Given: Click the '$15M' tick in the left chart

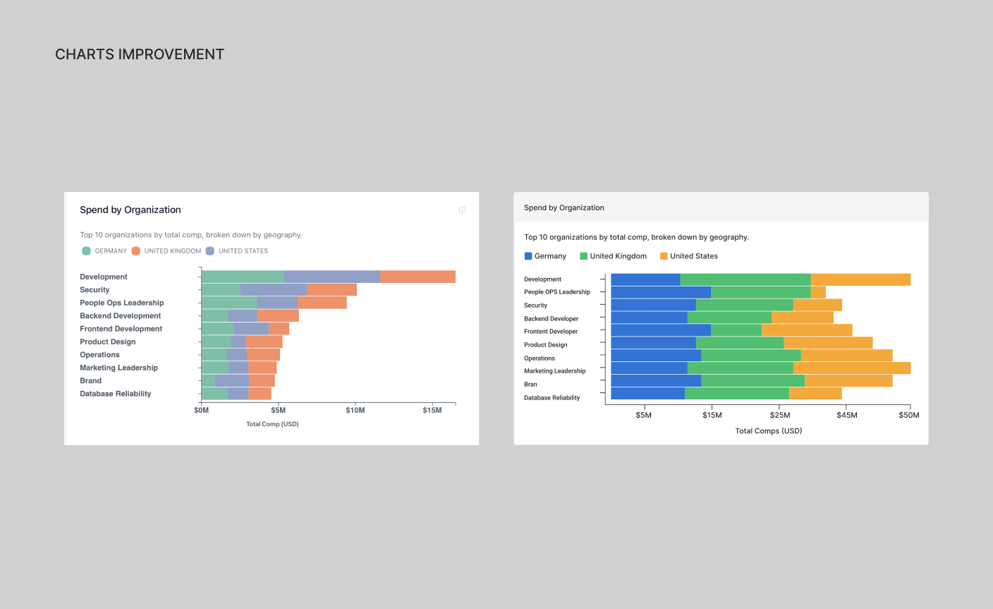Looking at the screenshot, I should (x=432, y=411).
